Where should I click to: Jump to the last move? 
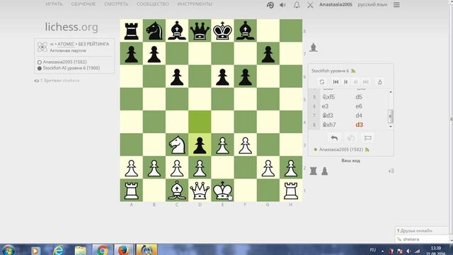pos(366,82)
